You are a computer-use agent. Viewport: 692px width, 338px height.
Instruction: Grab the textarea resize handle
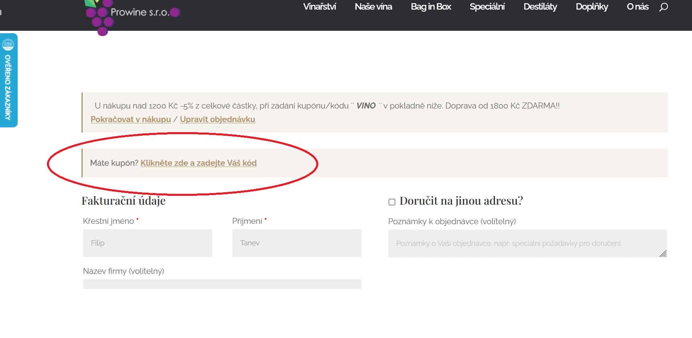tap(663, 253)
